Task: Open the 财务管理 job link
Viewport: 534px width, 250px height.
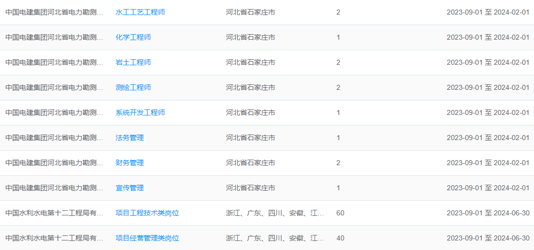Action: click(x=130, y=163)
